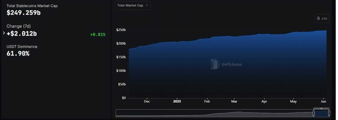
Task: Click the +0.81% green change percentage
Action: (x=98, y=34)
